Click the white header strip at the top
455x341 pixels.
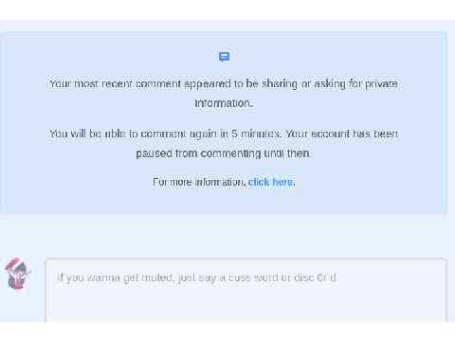227,9
